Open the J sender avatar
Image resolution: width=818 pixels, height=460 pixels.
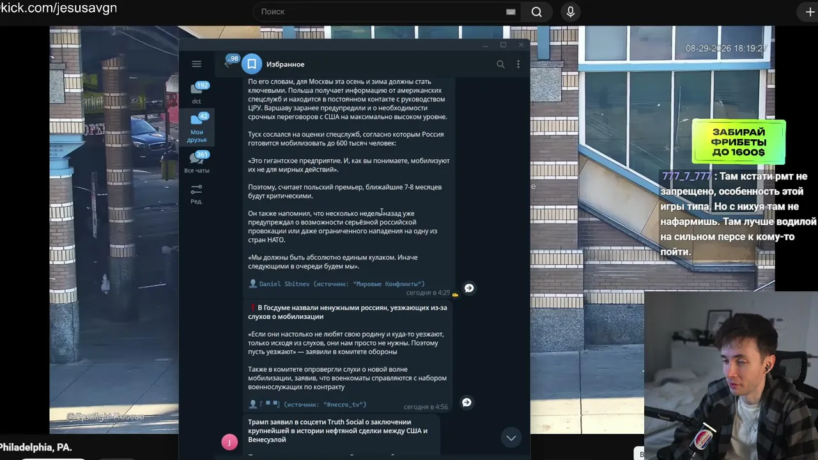tap(229, 441)
